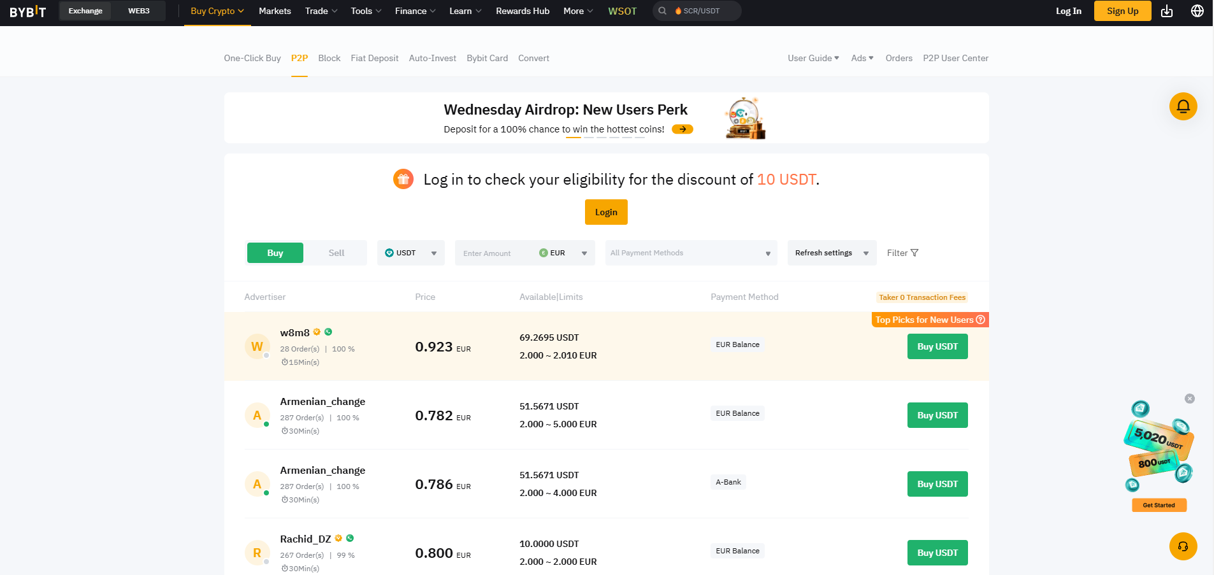Open the EUR currency dropdown
This screenshot has width=1214, height=575.
(563, 253)
